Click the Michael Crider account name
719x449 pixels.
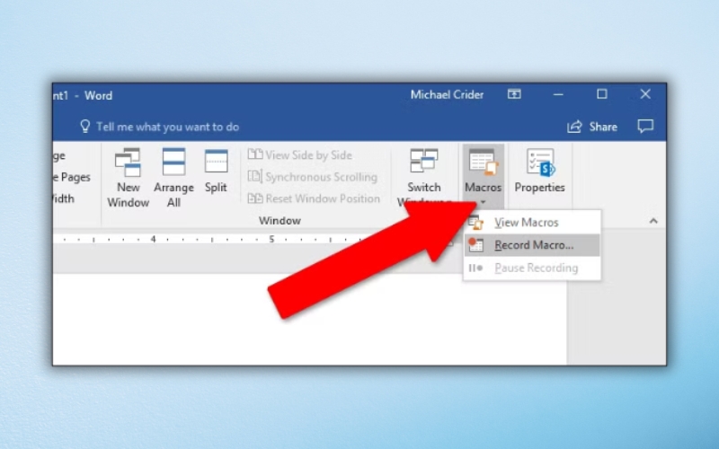click(x=447, y=95)
